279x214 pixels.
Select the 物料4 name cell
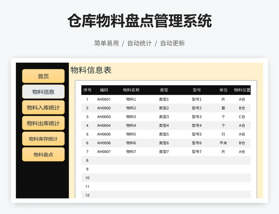click(131, 126)
